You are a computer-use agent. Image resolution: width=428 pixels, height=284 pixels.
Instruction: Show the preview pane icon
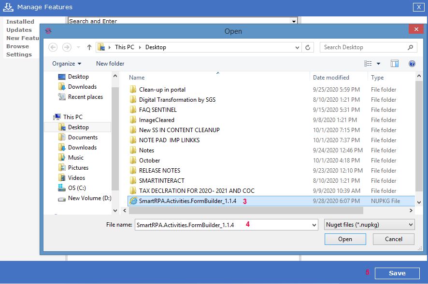click(394, 64)
